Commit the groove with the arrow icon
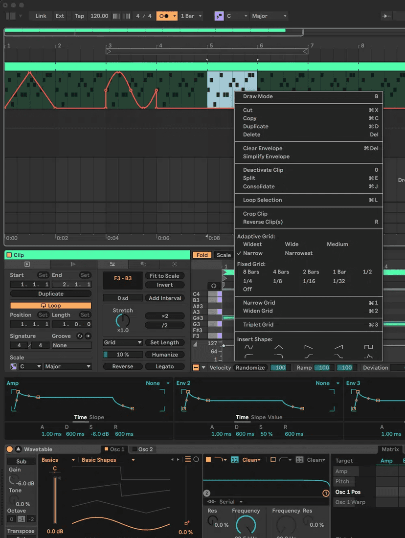This screenshot has height=538, width=405. tap(88, 336)
